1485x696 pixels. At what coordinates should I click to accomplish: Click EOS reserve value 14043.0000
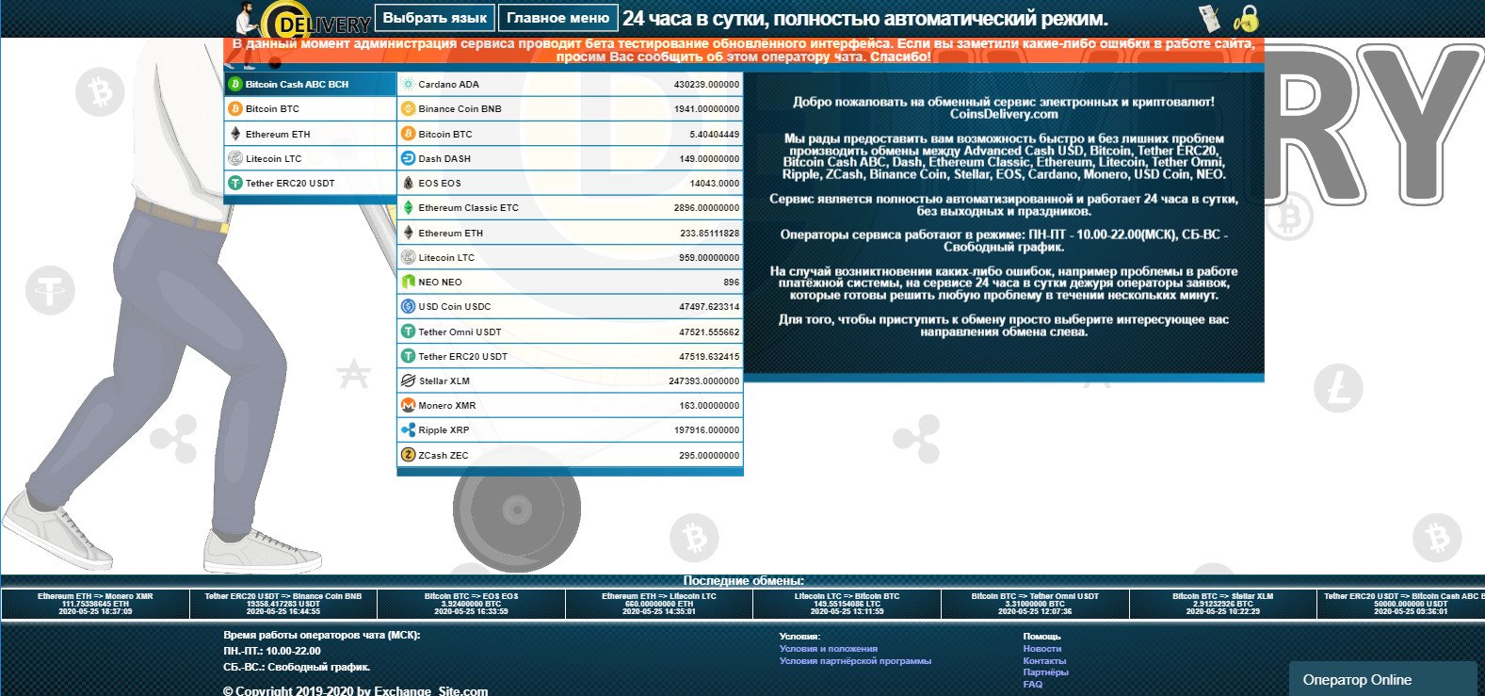pos(715,184)
